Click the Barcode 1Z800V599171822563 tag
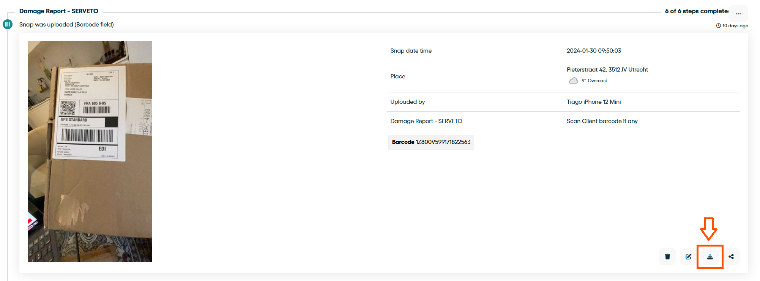The width and height of the screenshot is (760, 281). (431, 142)
